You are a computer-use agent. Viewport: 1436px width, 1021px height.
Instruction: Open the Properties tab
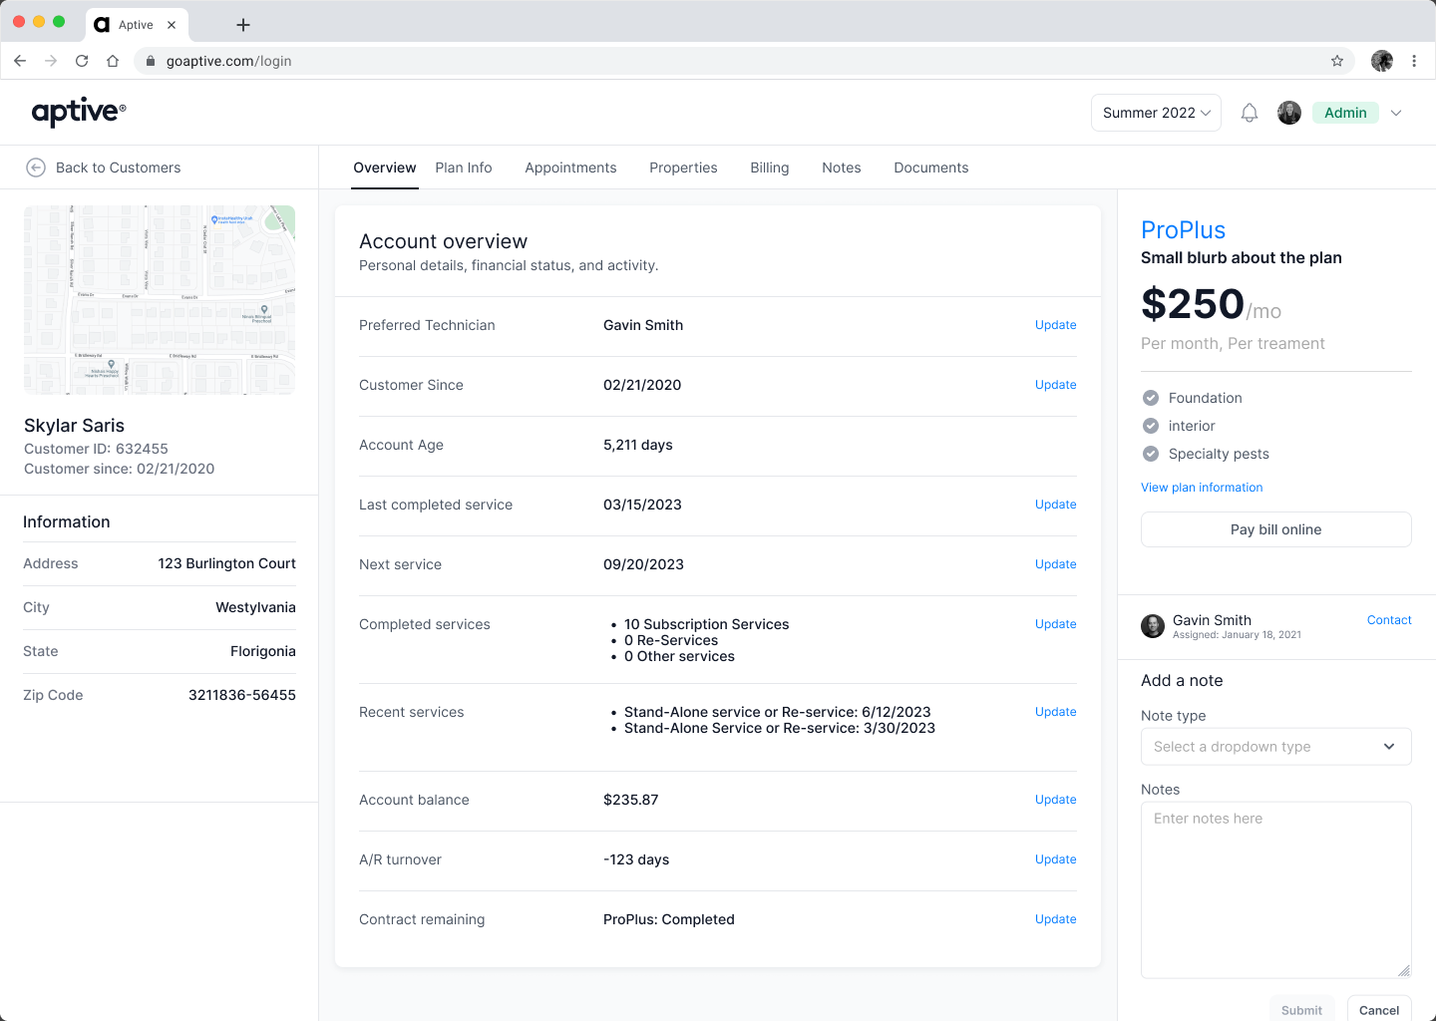click(683, 168)
